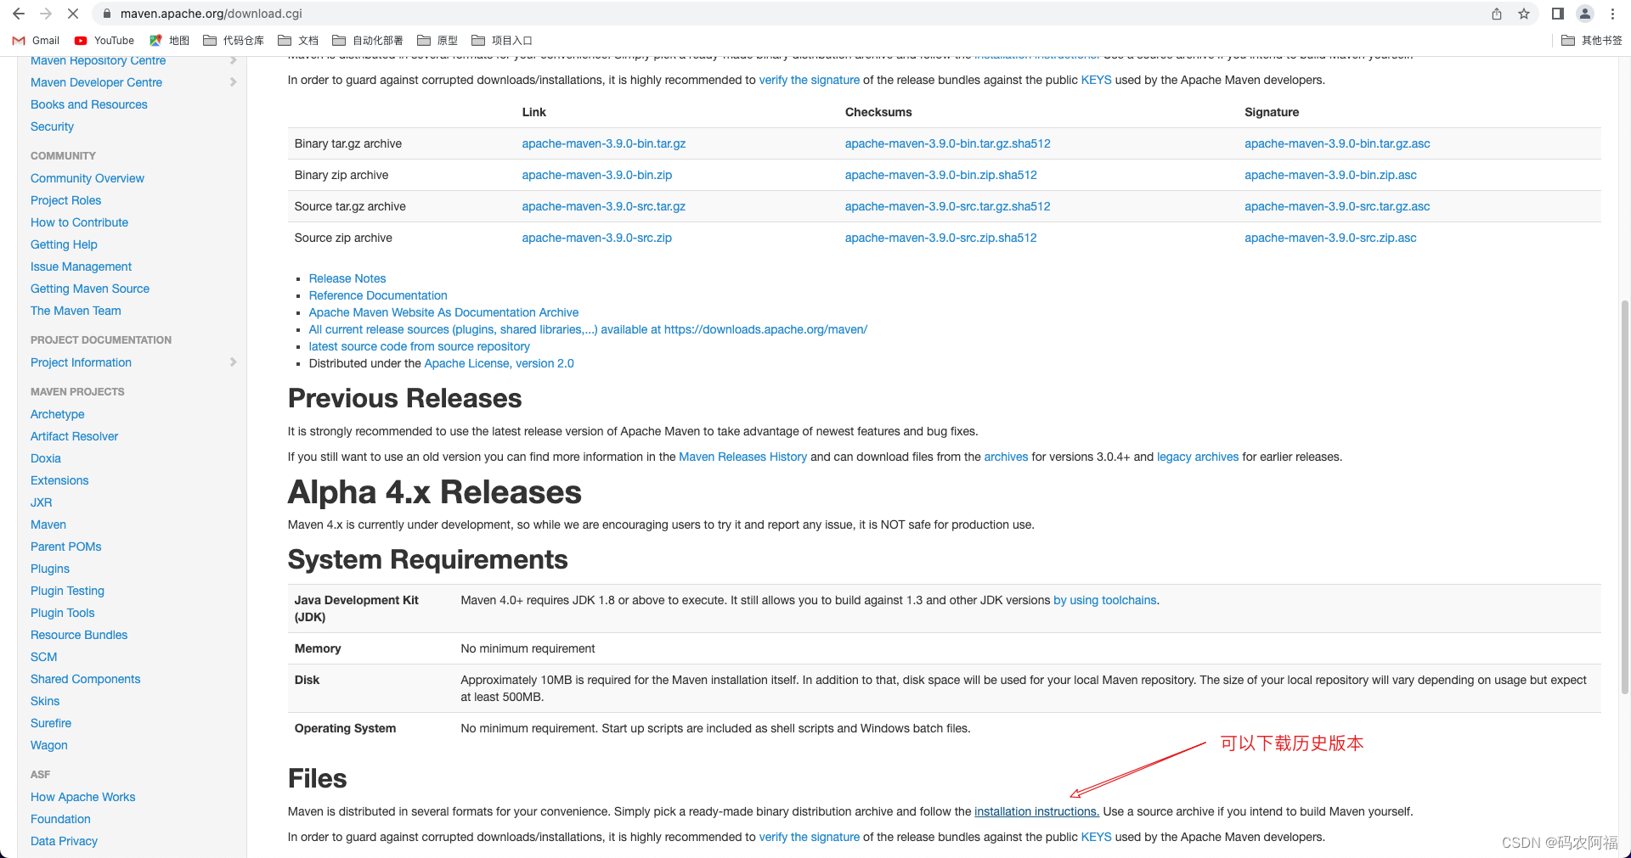
Task: Open apache-maven-3.9.0-bin.zip.sha512 checksum
Action: 940,175
